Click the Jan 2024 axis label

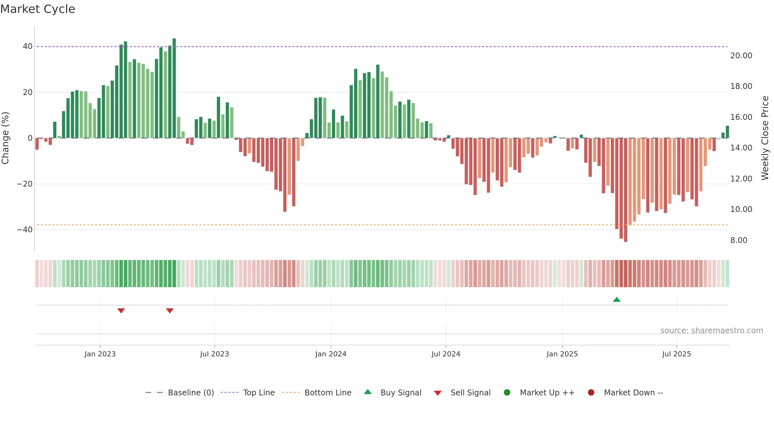point(331,354)
